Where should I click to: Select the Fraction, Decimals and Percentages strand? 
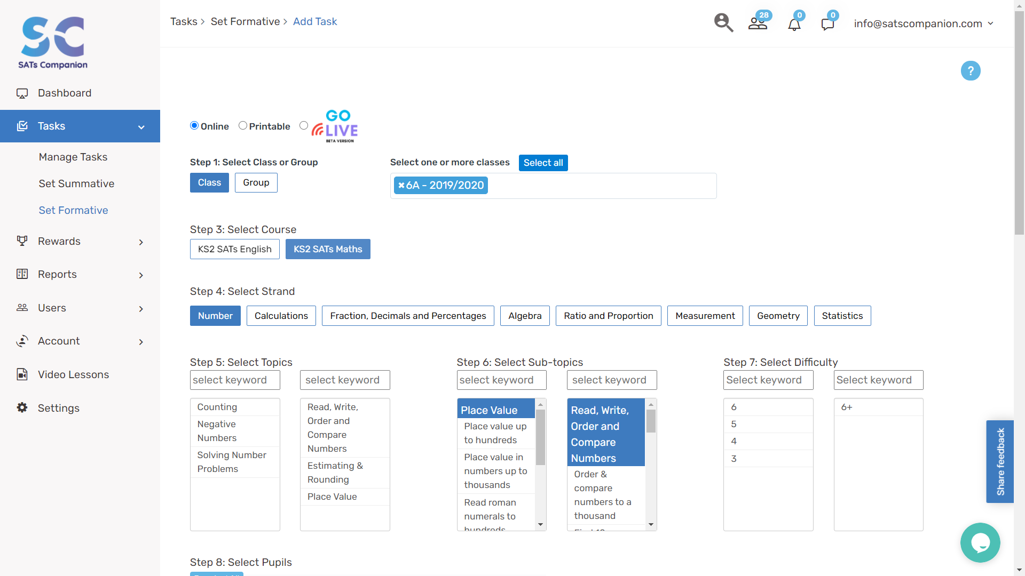pyautogui.click(x=408, y=316)
